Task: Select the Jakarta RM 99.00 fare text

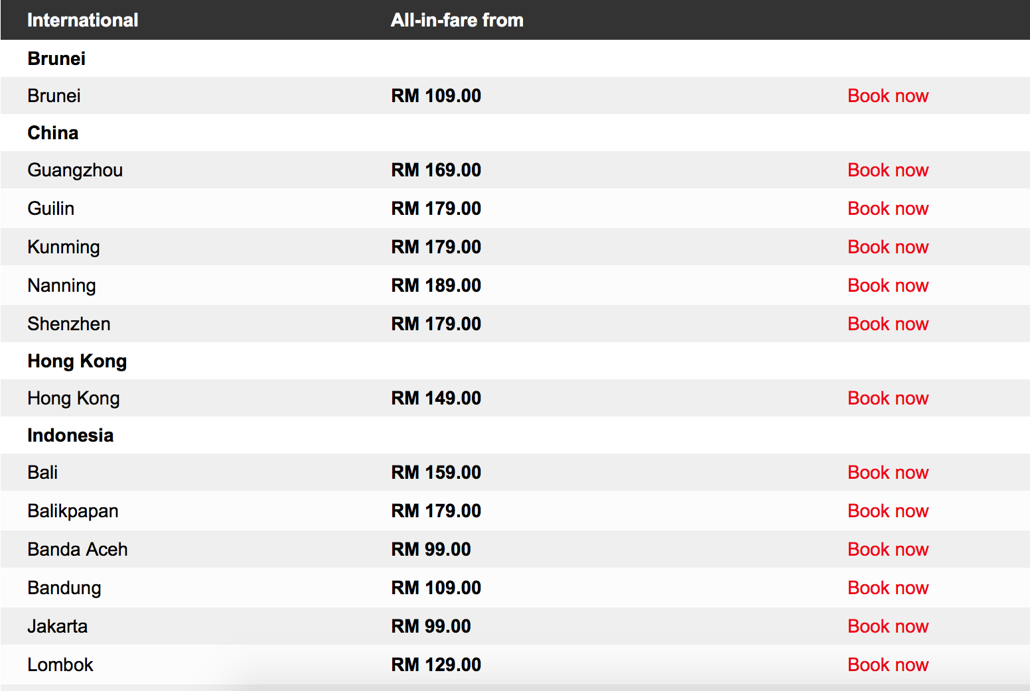Action: tap(431, 626)
